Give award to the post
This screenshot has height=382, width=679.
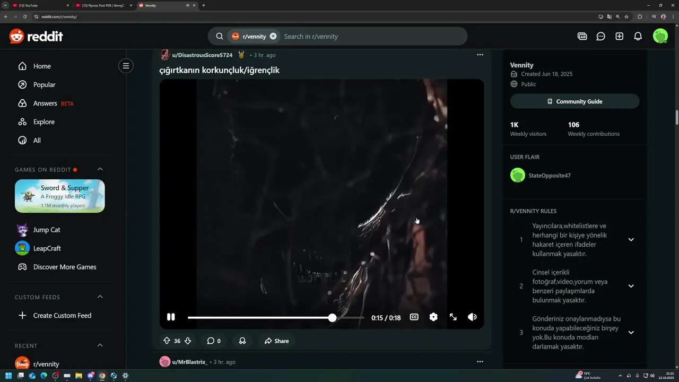tap(242, 341)
